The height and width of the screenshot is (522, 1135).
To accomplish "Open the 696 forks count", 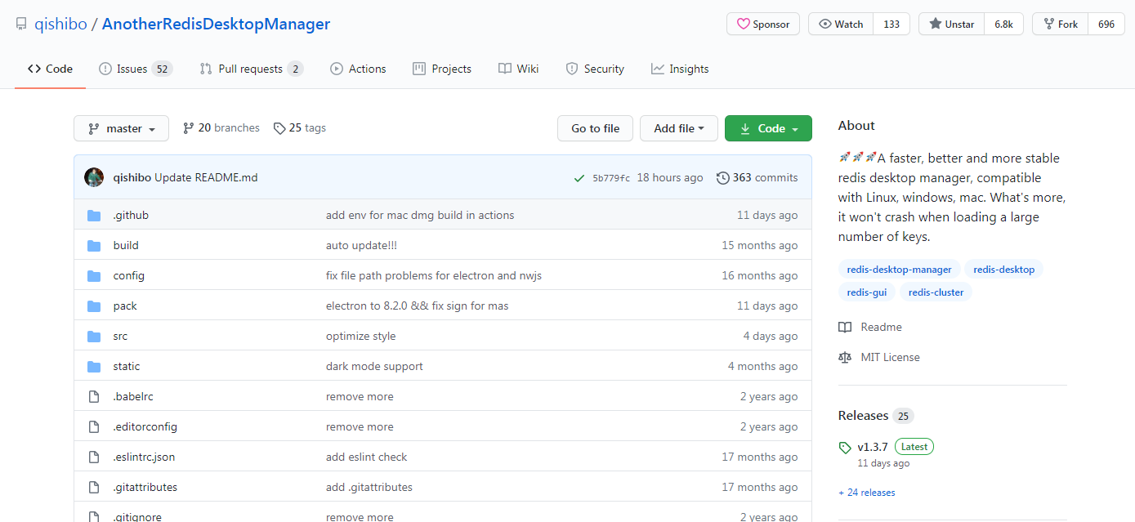I will pyautogui.click(x=1106, y=25).
